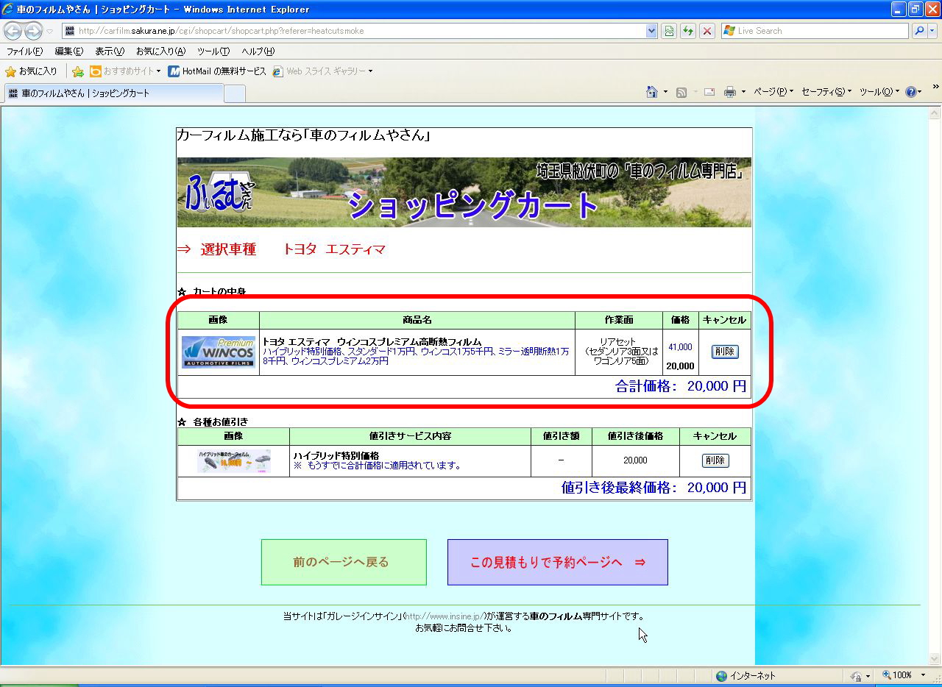This screenshot has width=942, height=687.
Task: Open a new blank tab
Action: (235, 93)
